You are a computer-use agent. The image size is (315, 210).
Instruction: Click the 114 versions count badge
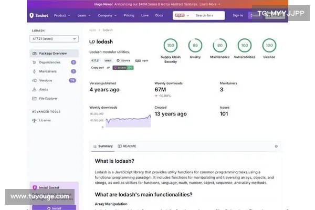tap(72, 80)
